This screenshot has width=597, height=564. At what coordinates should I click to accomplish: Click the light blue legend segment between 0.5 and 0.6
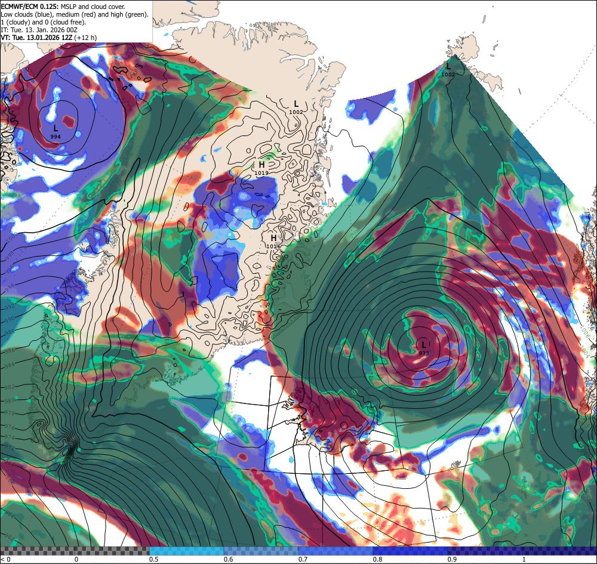tap(186, 551)
